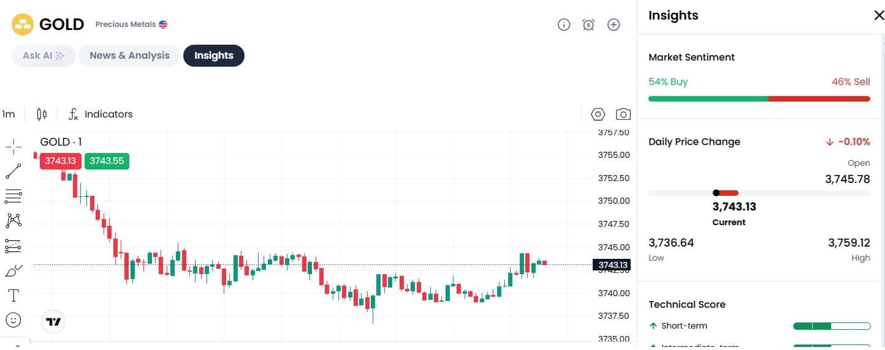Open chart settings hexagon icon

click(598, 114)
